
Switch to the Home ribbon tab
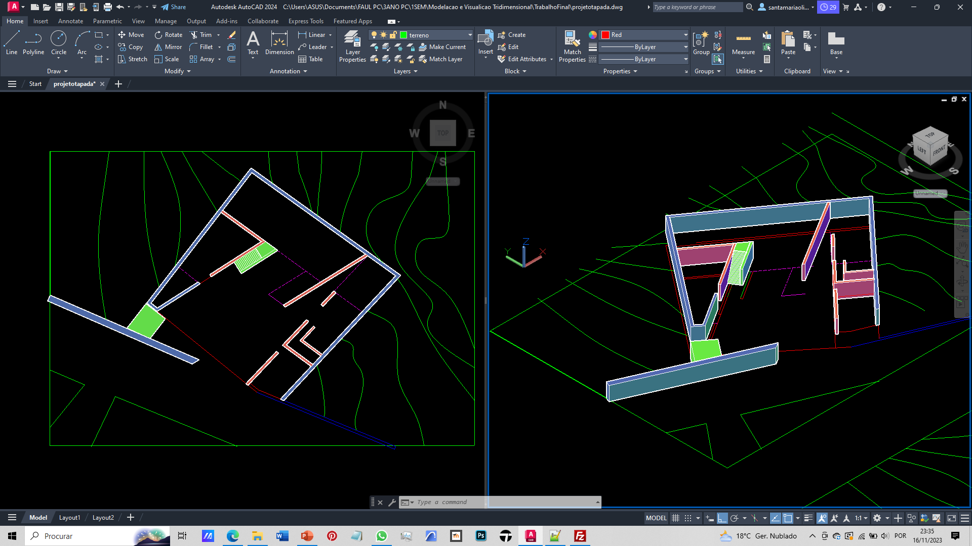[15, 21]
